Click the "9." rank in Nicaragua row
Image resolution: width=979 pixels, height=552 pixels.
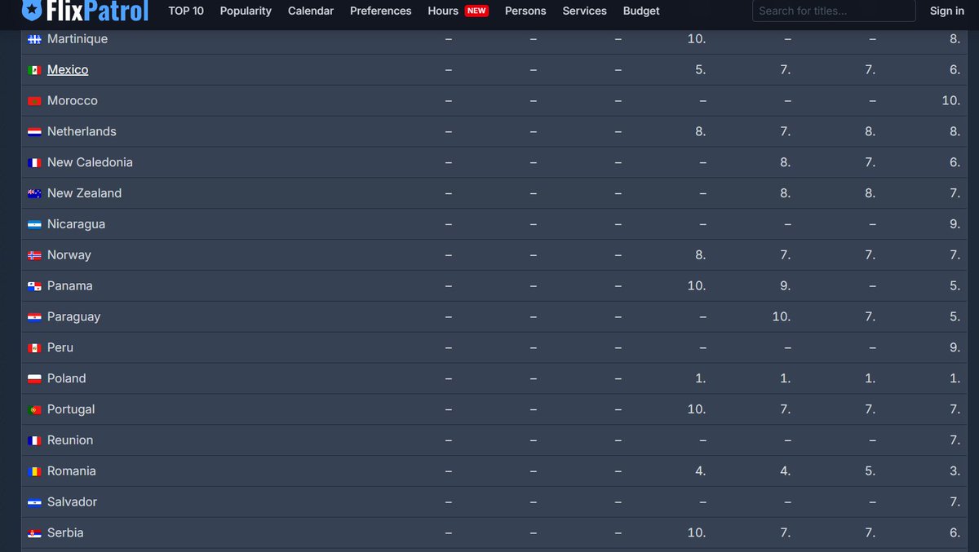tap(955, 224)
